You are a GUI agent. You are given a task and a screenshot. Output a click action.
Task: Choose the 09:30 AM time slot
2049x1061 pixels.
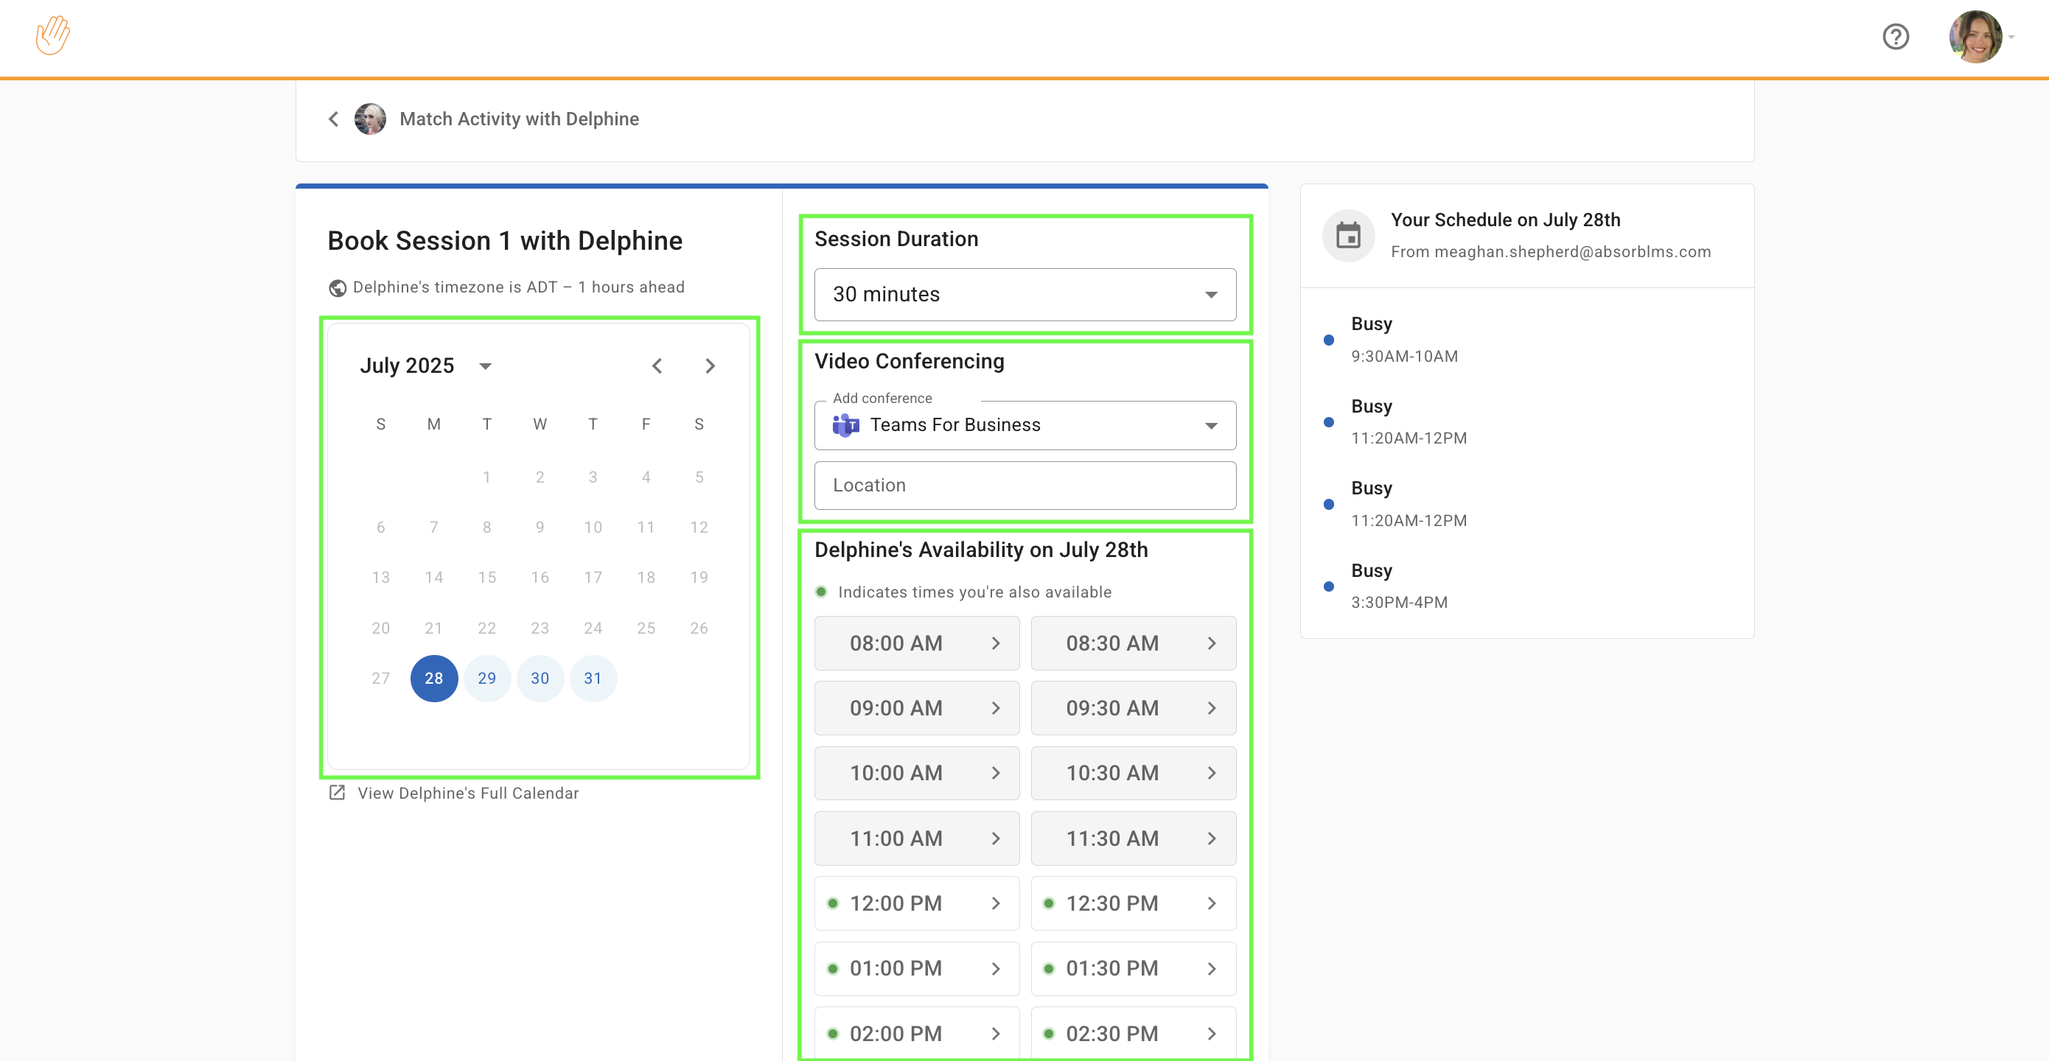click(1133, 708)
